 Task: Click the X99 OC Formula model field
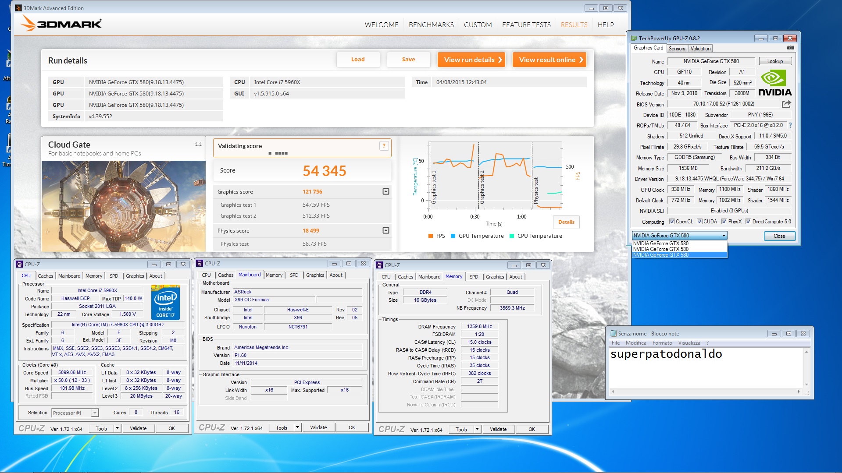tap(274, 300)
